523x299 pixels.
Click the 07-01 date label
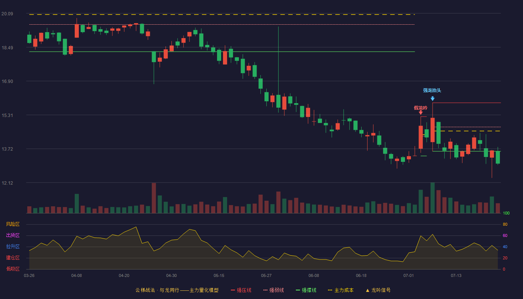409,275
